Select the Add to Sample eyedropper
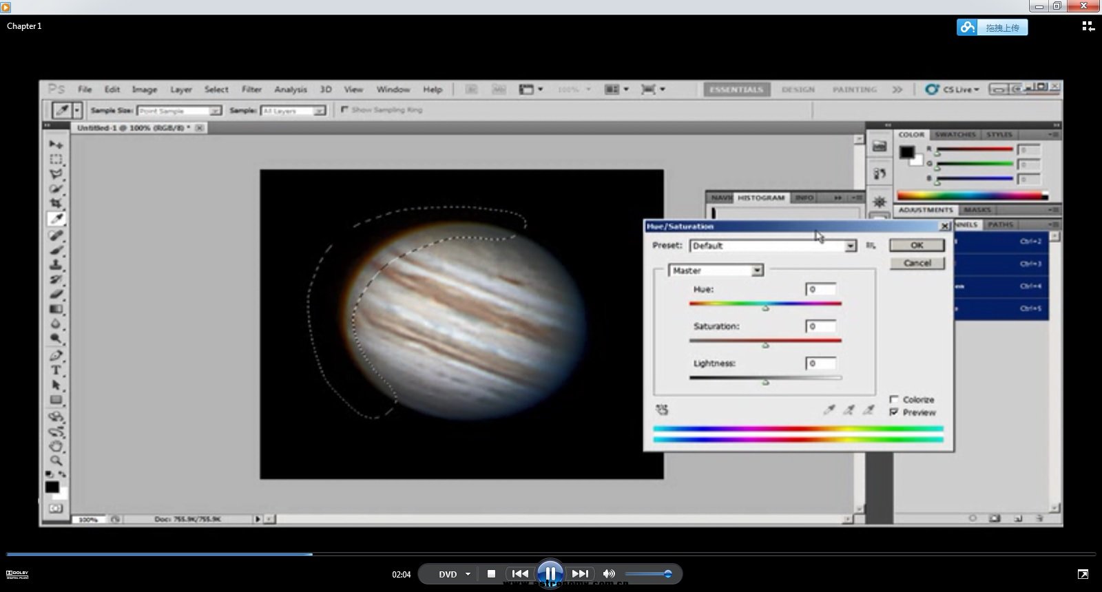Image resolution: width=1102 pixels, height=592 pixels. pyautogui.click(x=849, y=410)
